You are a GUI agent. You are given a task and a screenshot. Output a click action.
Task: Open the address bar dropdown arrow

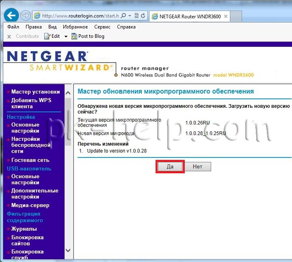coord(130,16)
